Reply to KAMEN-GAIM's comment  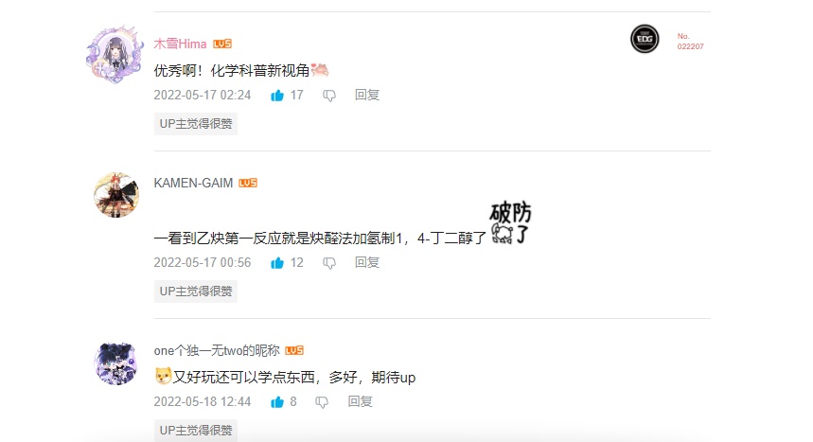click(367, 262)
